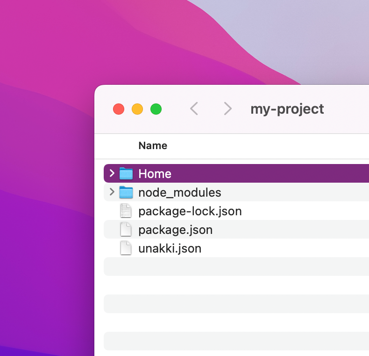Go back with the left arrow

click(194, 109)
